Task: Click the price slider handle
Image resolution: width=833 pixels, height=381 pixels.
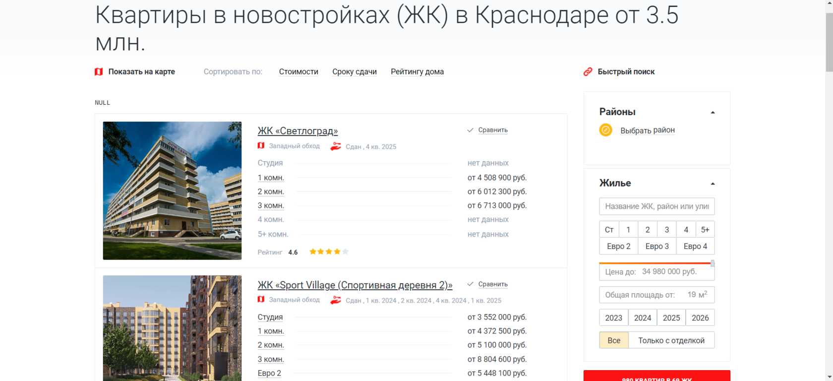Action: [713, 263]
